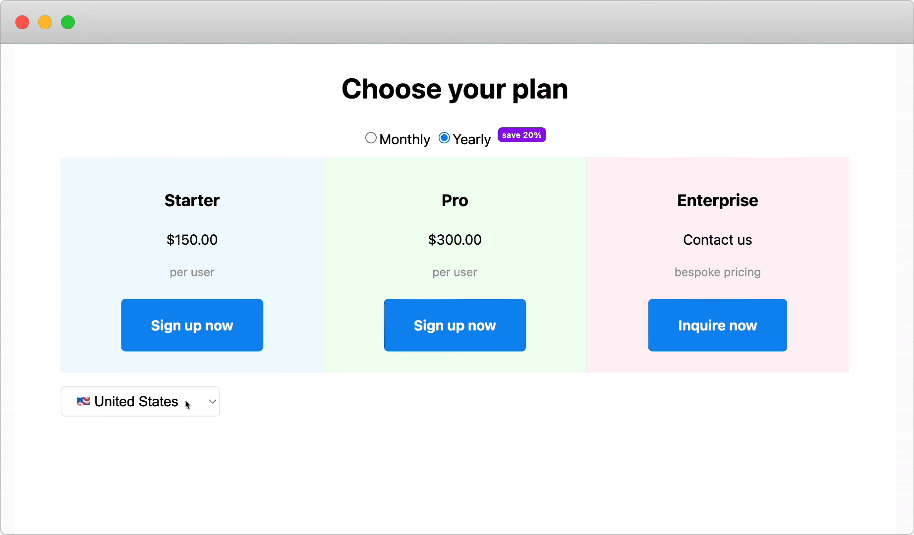Screen dimensions: 914x535
Task: Sign up now for the Pro plan
Action: [455, 325]
